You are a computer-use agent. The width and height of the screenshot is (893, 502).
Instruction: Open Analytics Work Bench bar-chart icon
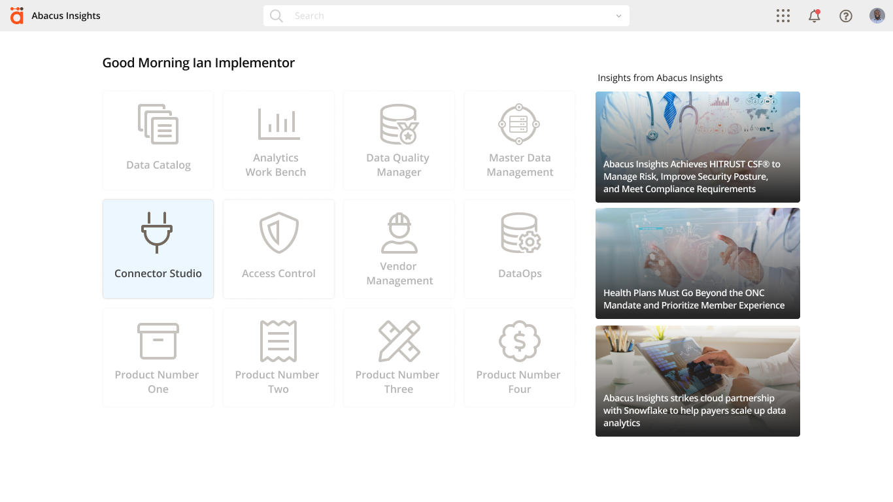(278, 124)
